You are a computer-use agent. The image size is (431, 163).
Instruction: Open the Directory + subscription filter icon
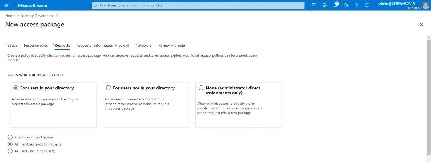(x=324, y=5)
